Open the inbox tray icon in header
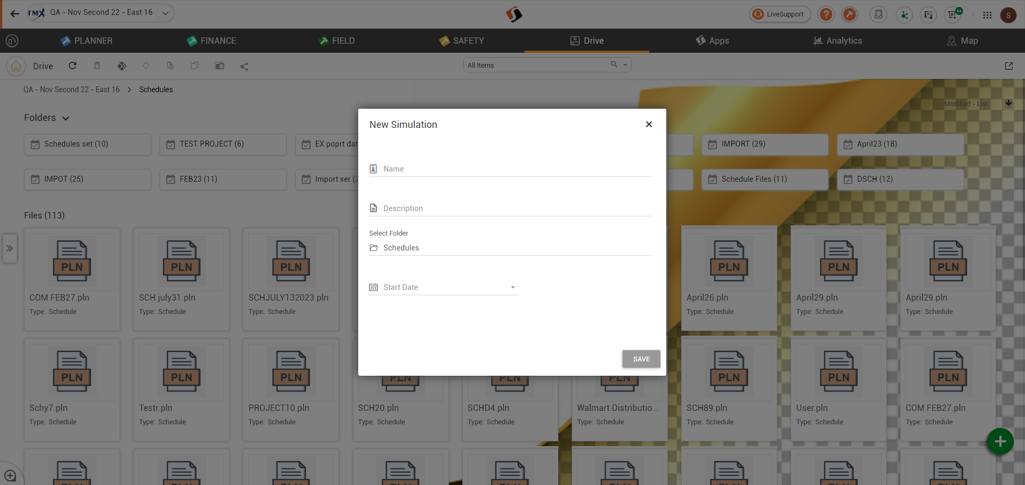This screenshot has width=1025, height=485. [878, 14]
